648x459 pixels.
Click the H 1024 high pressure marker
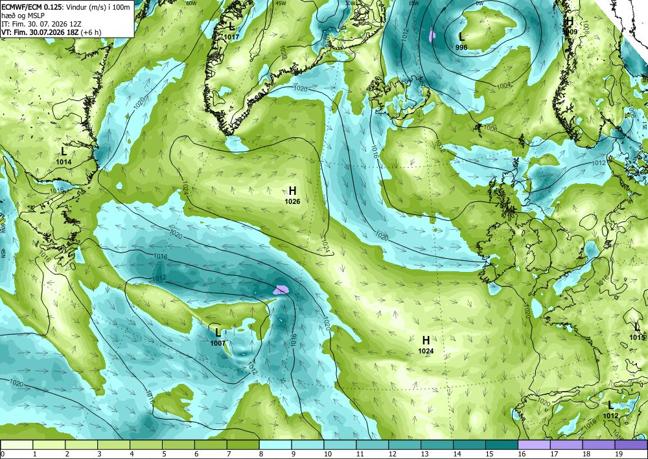click(426, 345)
